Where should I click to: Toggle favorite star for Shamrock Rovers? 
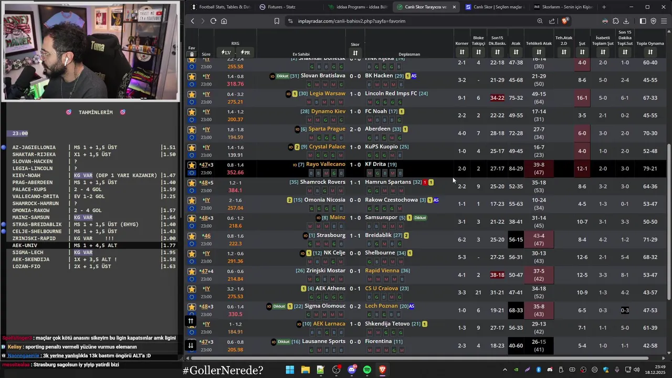[192, 183]
